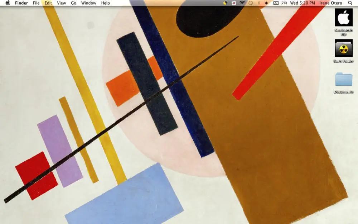The image size is (358, 224).
Task: Open the volume control in menu bar
Action: 266,3
